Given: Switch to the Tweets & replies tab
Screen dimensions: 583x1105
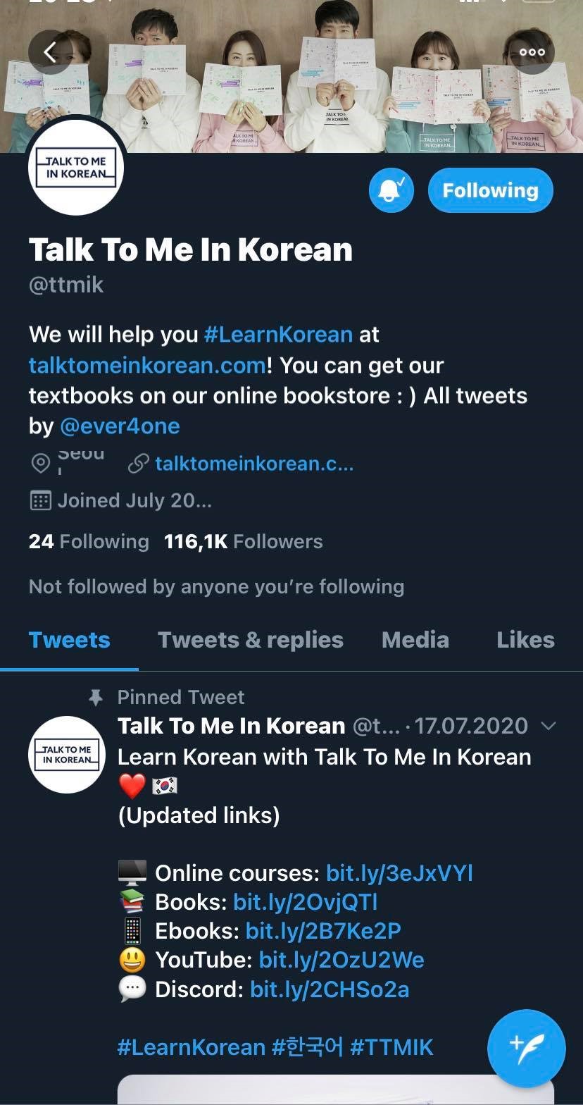Looking at the screenshot, I should coord(251,640).
